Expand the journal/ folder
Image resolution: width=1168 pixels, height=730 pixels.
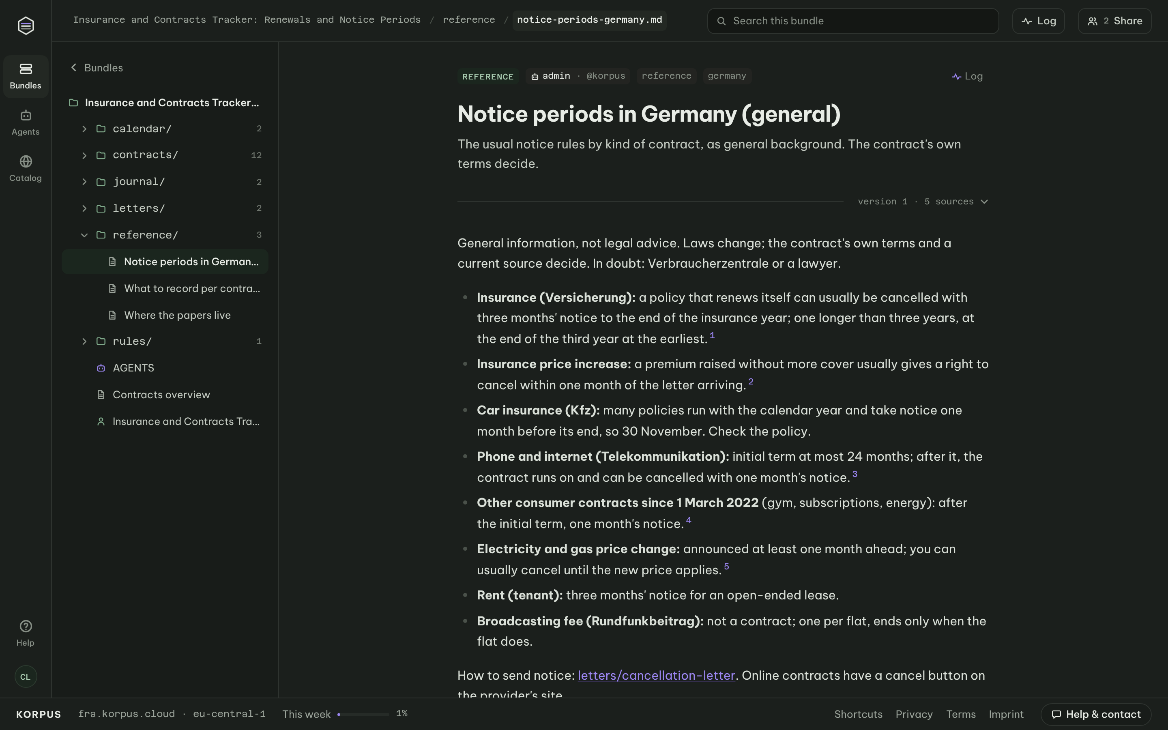(165, 182)
